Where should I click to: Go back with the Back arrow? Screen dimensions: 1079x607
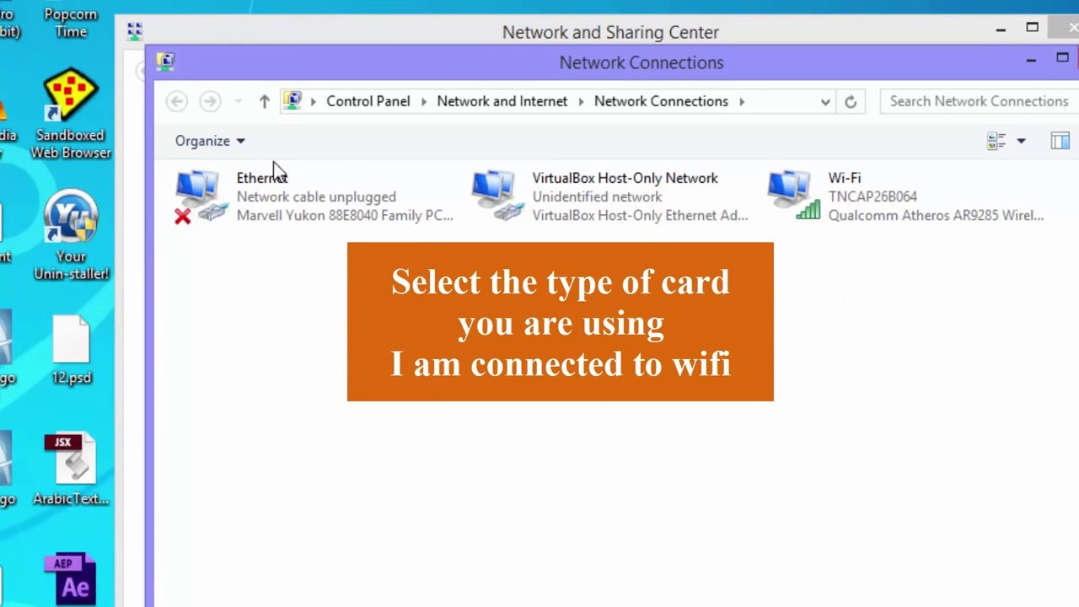(x=176, y=101)
